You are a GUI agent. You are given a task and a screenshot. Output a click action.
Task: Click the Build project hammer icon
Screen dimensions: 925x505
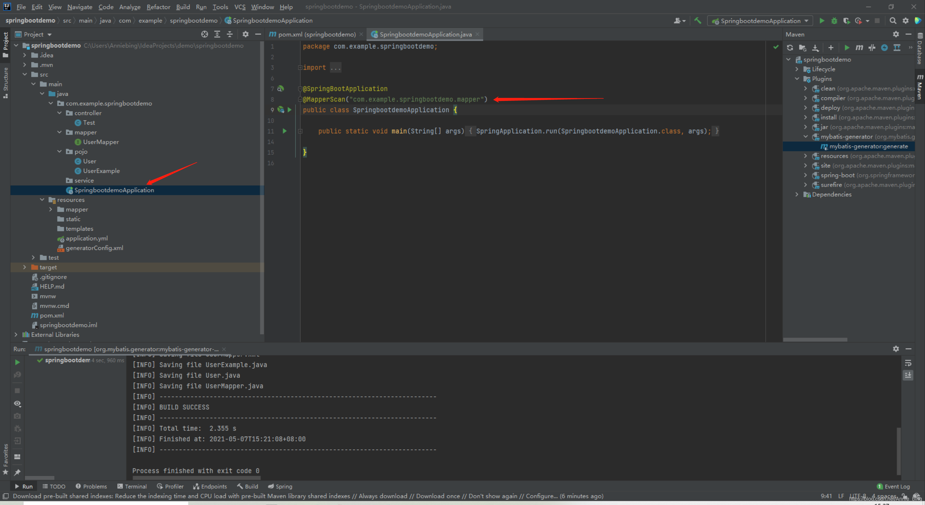(697, 21)
